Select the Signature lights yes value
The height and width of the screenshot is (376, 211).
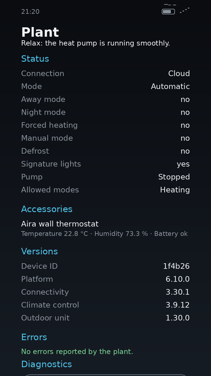[x=183, y=164]
